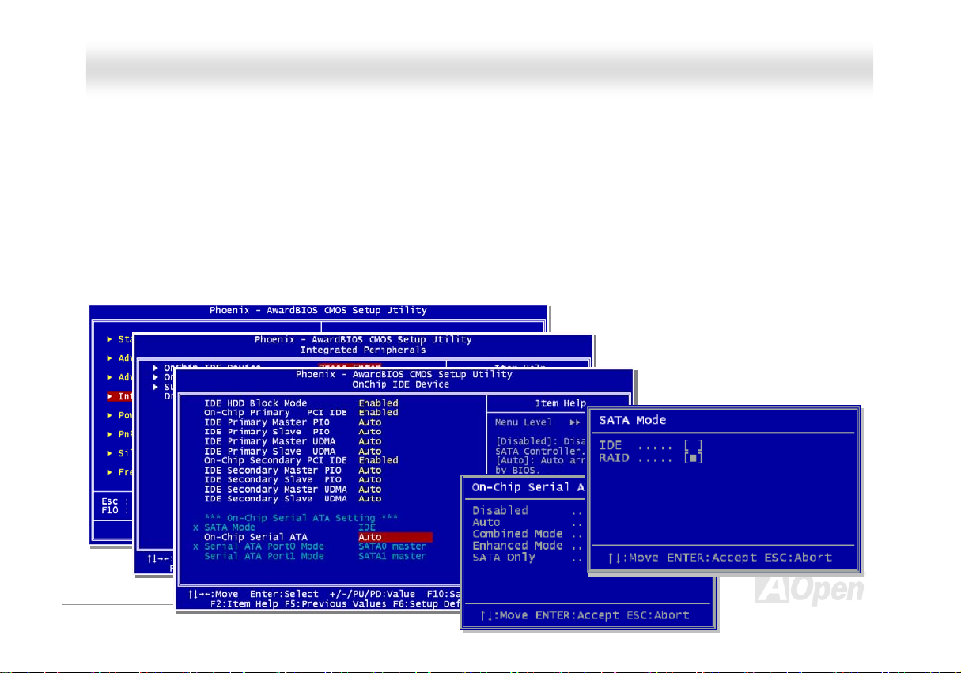Choose SATA Only in On-Chip Serial ATA popup
The width and height of the screenshot is (961, 673).
(x=503, y=558)
